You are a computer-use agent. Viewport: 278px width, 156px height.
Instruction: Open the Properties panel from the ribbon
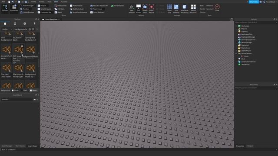click(x=14, y=8)
